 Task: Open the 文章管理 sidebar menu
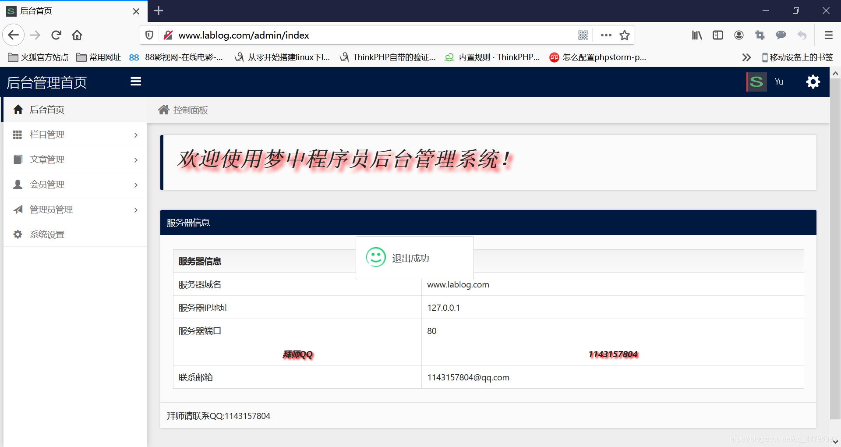tap(75, 160)
